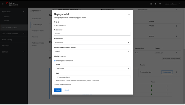Collapse the Applications nav section

coord(14,11)
